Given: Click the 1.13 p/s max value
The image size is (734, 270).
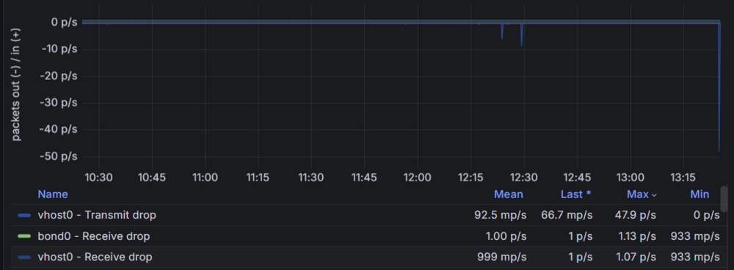Looking at the screenshot, I should (636, 236).
